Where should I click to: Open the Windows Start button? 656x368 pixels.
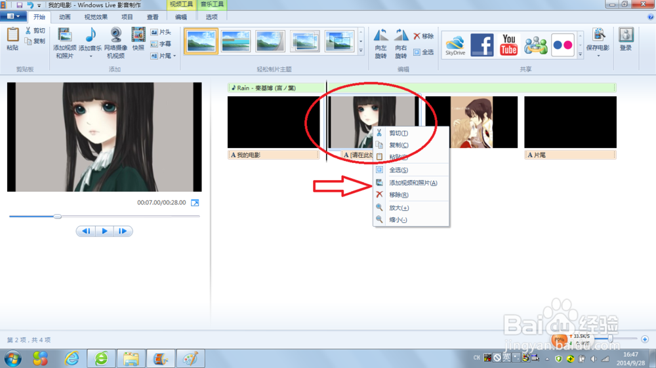(x=13, y=359)
